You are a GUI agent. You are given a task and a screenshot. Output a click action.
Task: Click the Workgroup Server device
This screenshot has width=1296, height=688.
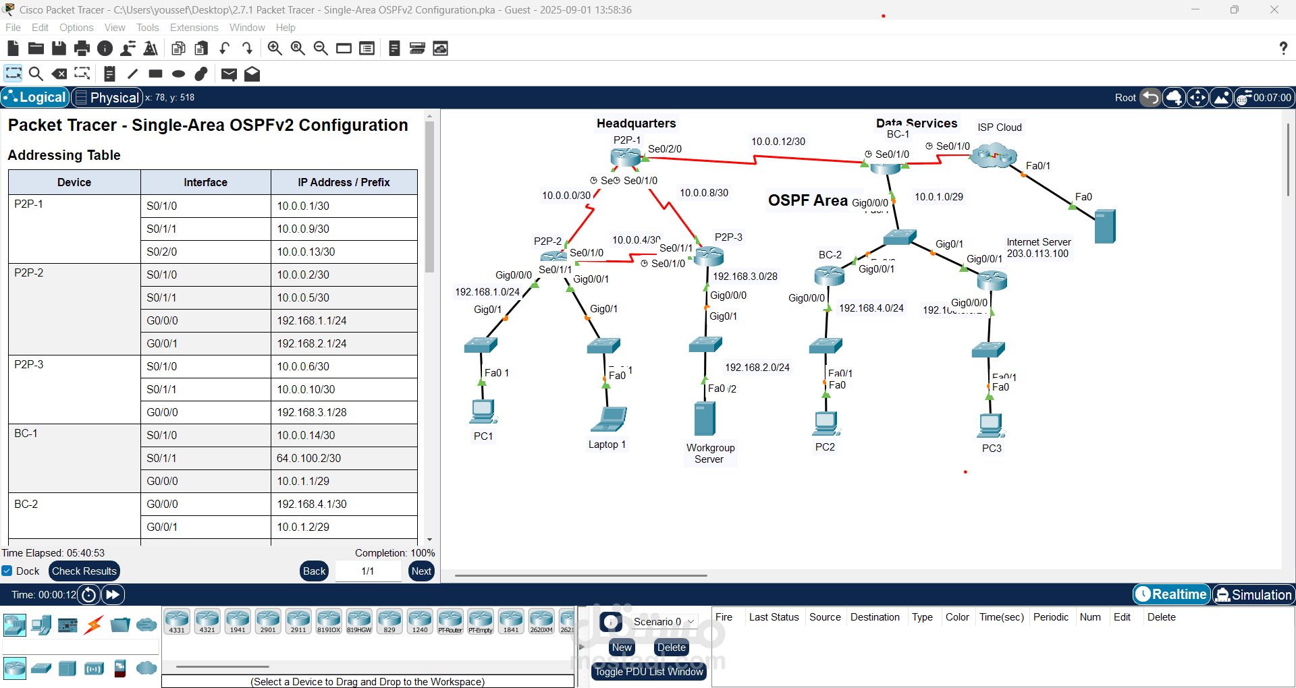tap(704, 418)
